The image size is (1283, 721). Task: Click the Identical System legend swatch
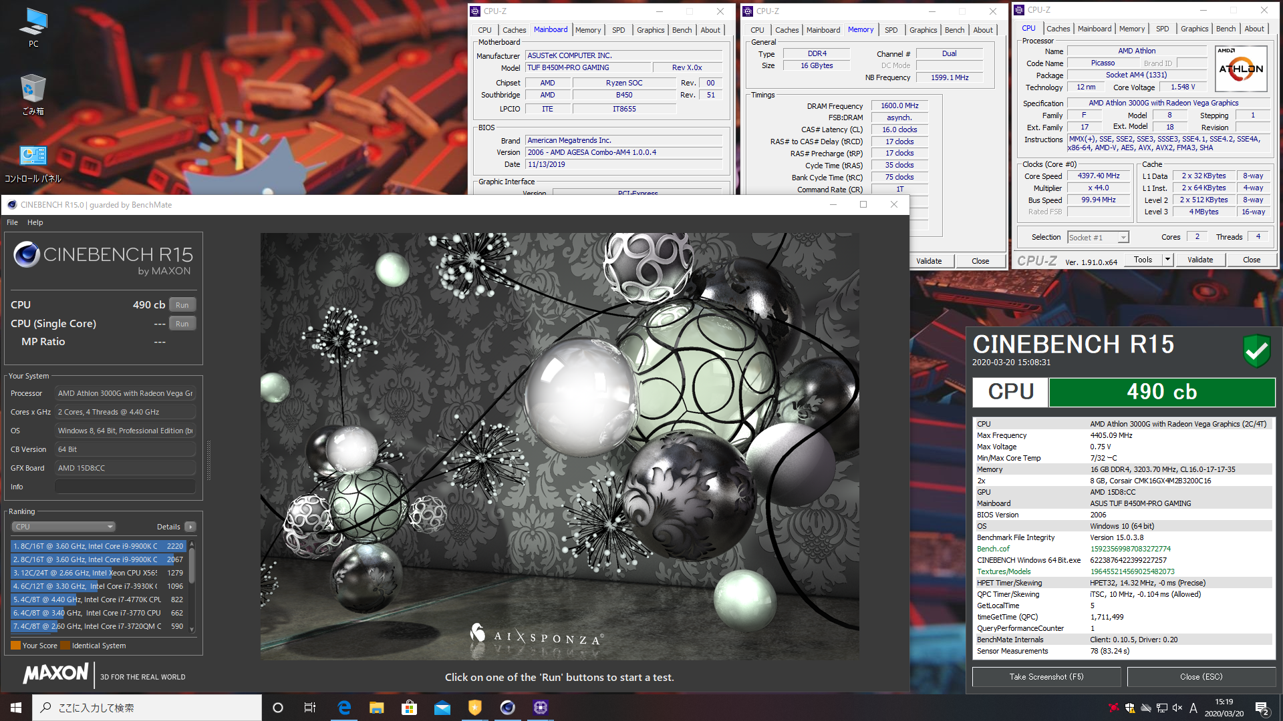[x=65, y=646]
